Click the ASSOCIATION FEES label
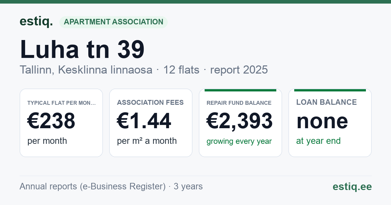391x205 pixels. 150,102
